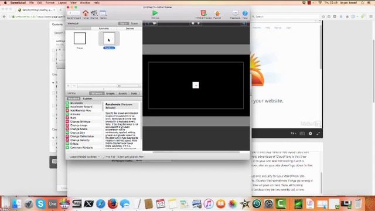Select the Fonts tab in Library

pos(134,93)
